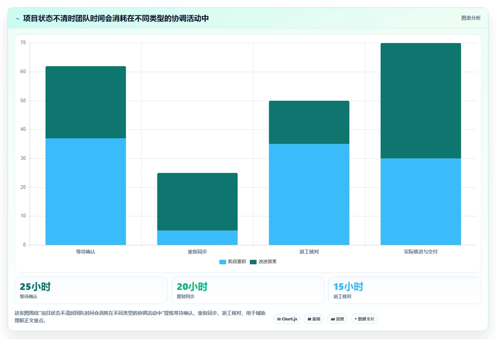Select the 表格 tag chip
496x339 pixels.
(x=314, y=319)
